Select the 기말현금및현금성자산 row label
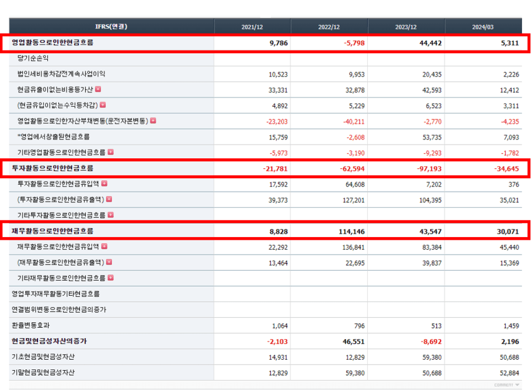This screenshot has height=391, width=532. 43,372
